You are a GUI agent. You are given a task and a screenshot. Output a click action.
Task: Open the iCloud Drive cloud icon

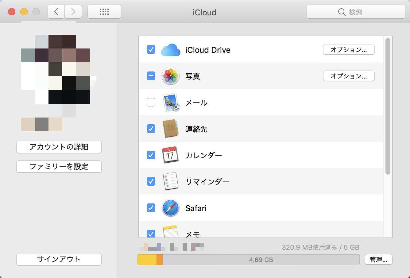tap(171, 49)
